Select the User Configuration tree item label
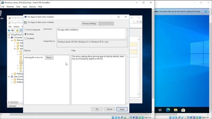 [x=19, y=76]
